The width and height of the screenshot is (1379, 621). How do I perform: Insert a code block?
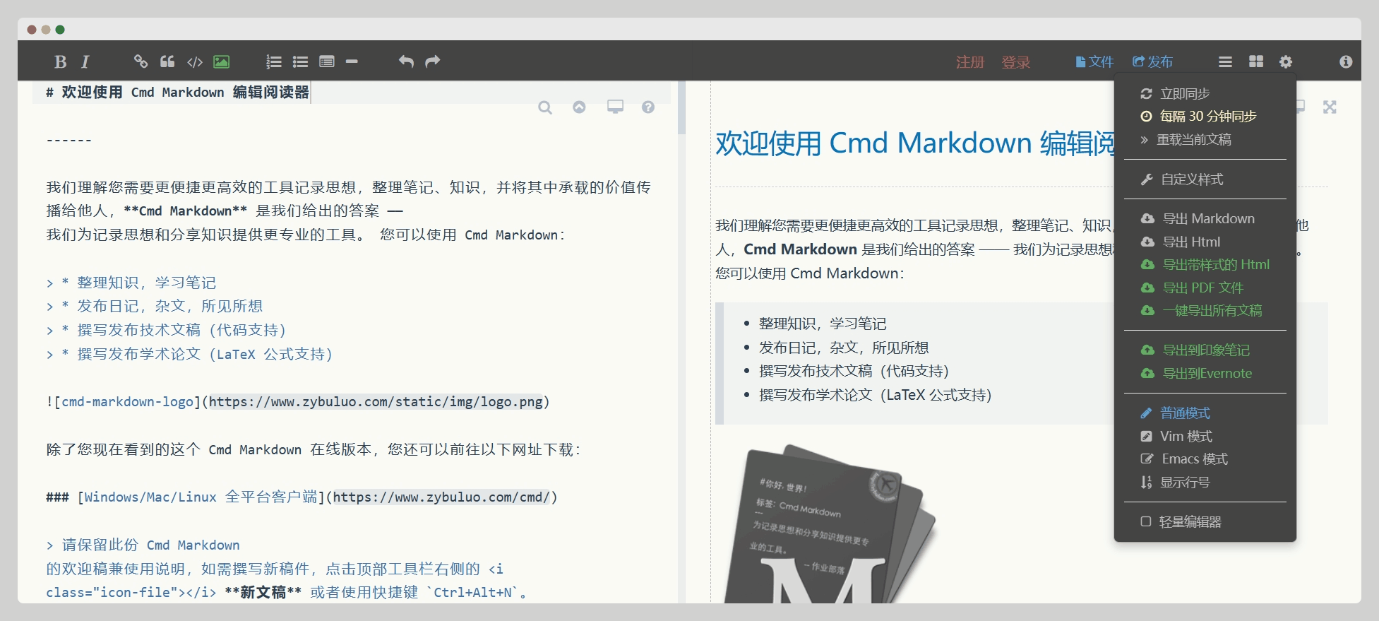(195, 62)
